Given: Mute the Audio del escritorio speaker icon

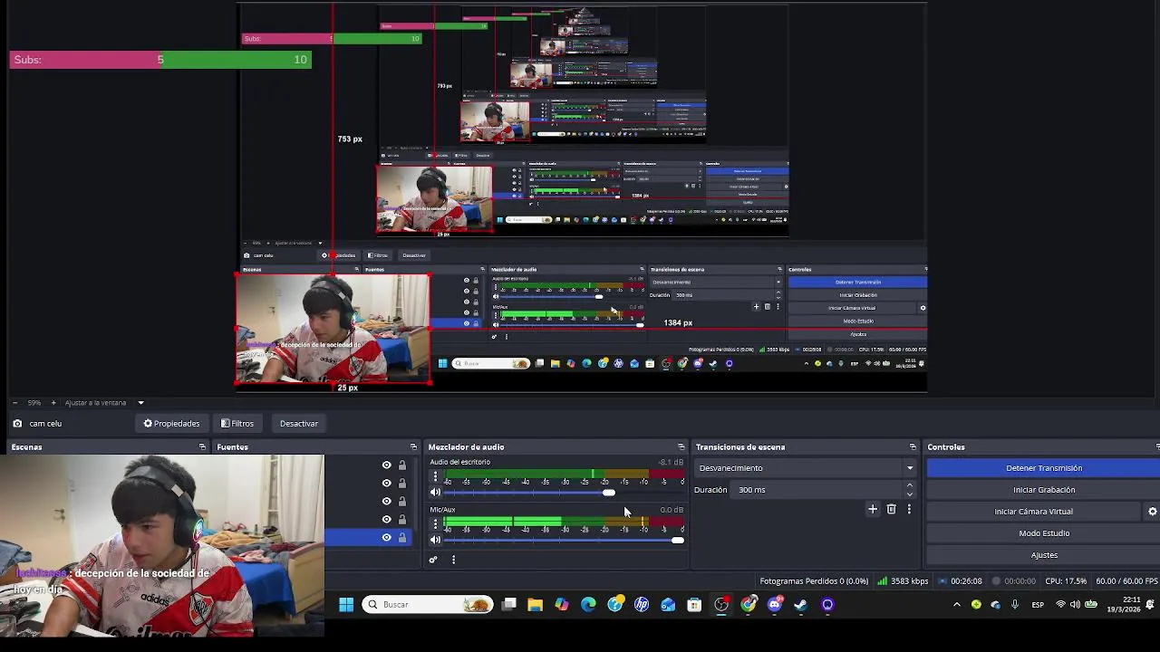Looking at the screenshot, I should point(435,493).
